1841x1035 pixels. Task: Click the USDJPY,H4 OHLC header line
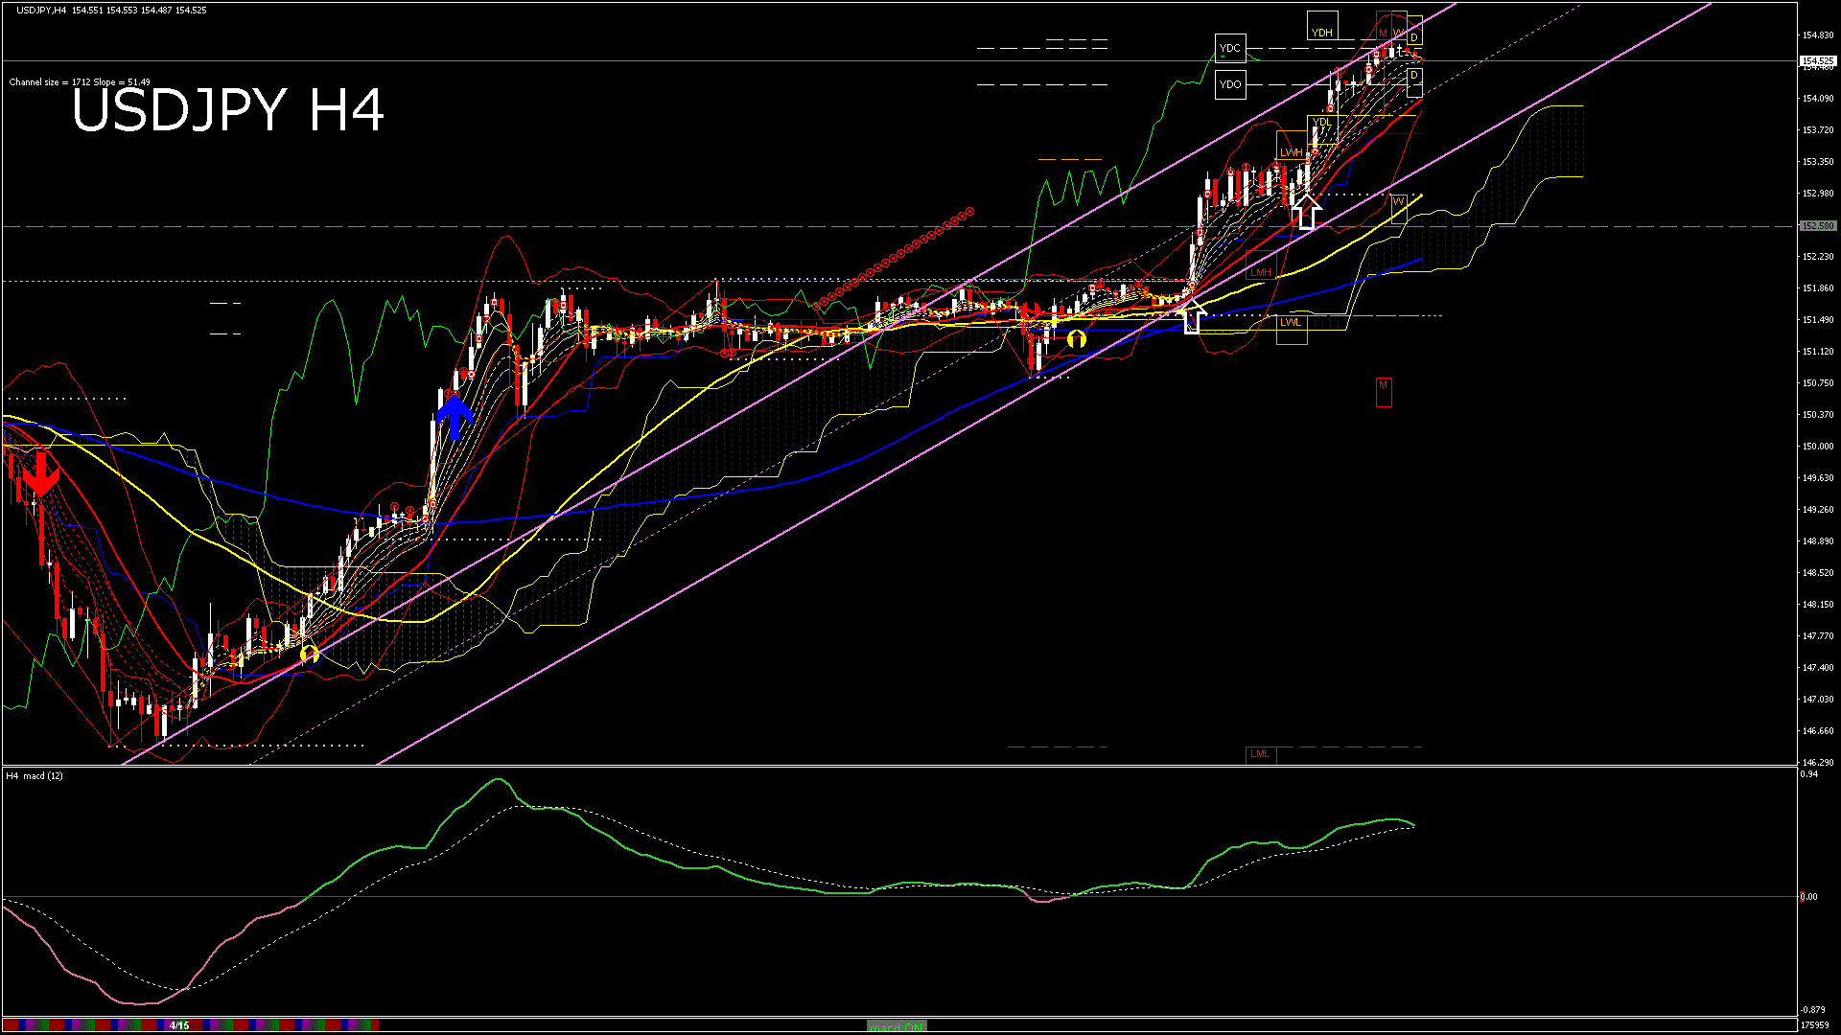coord(111,10)
